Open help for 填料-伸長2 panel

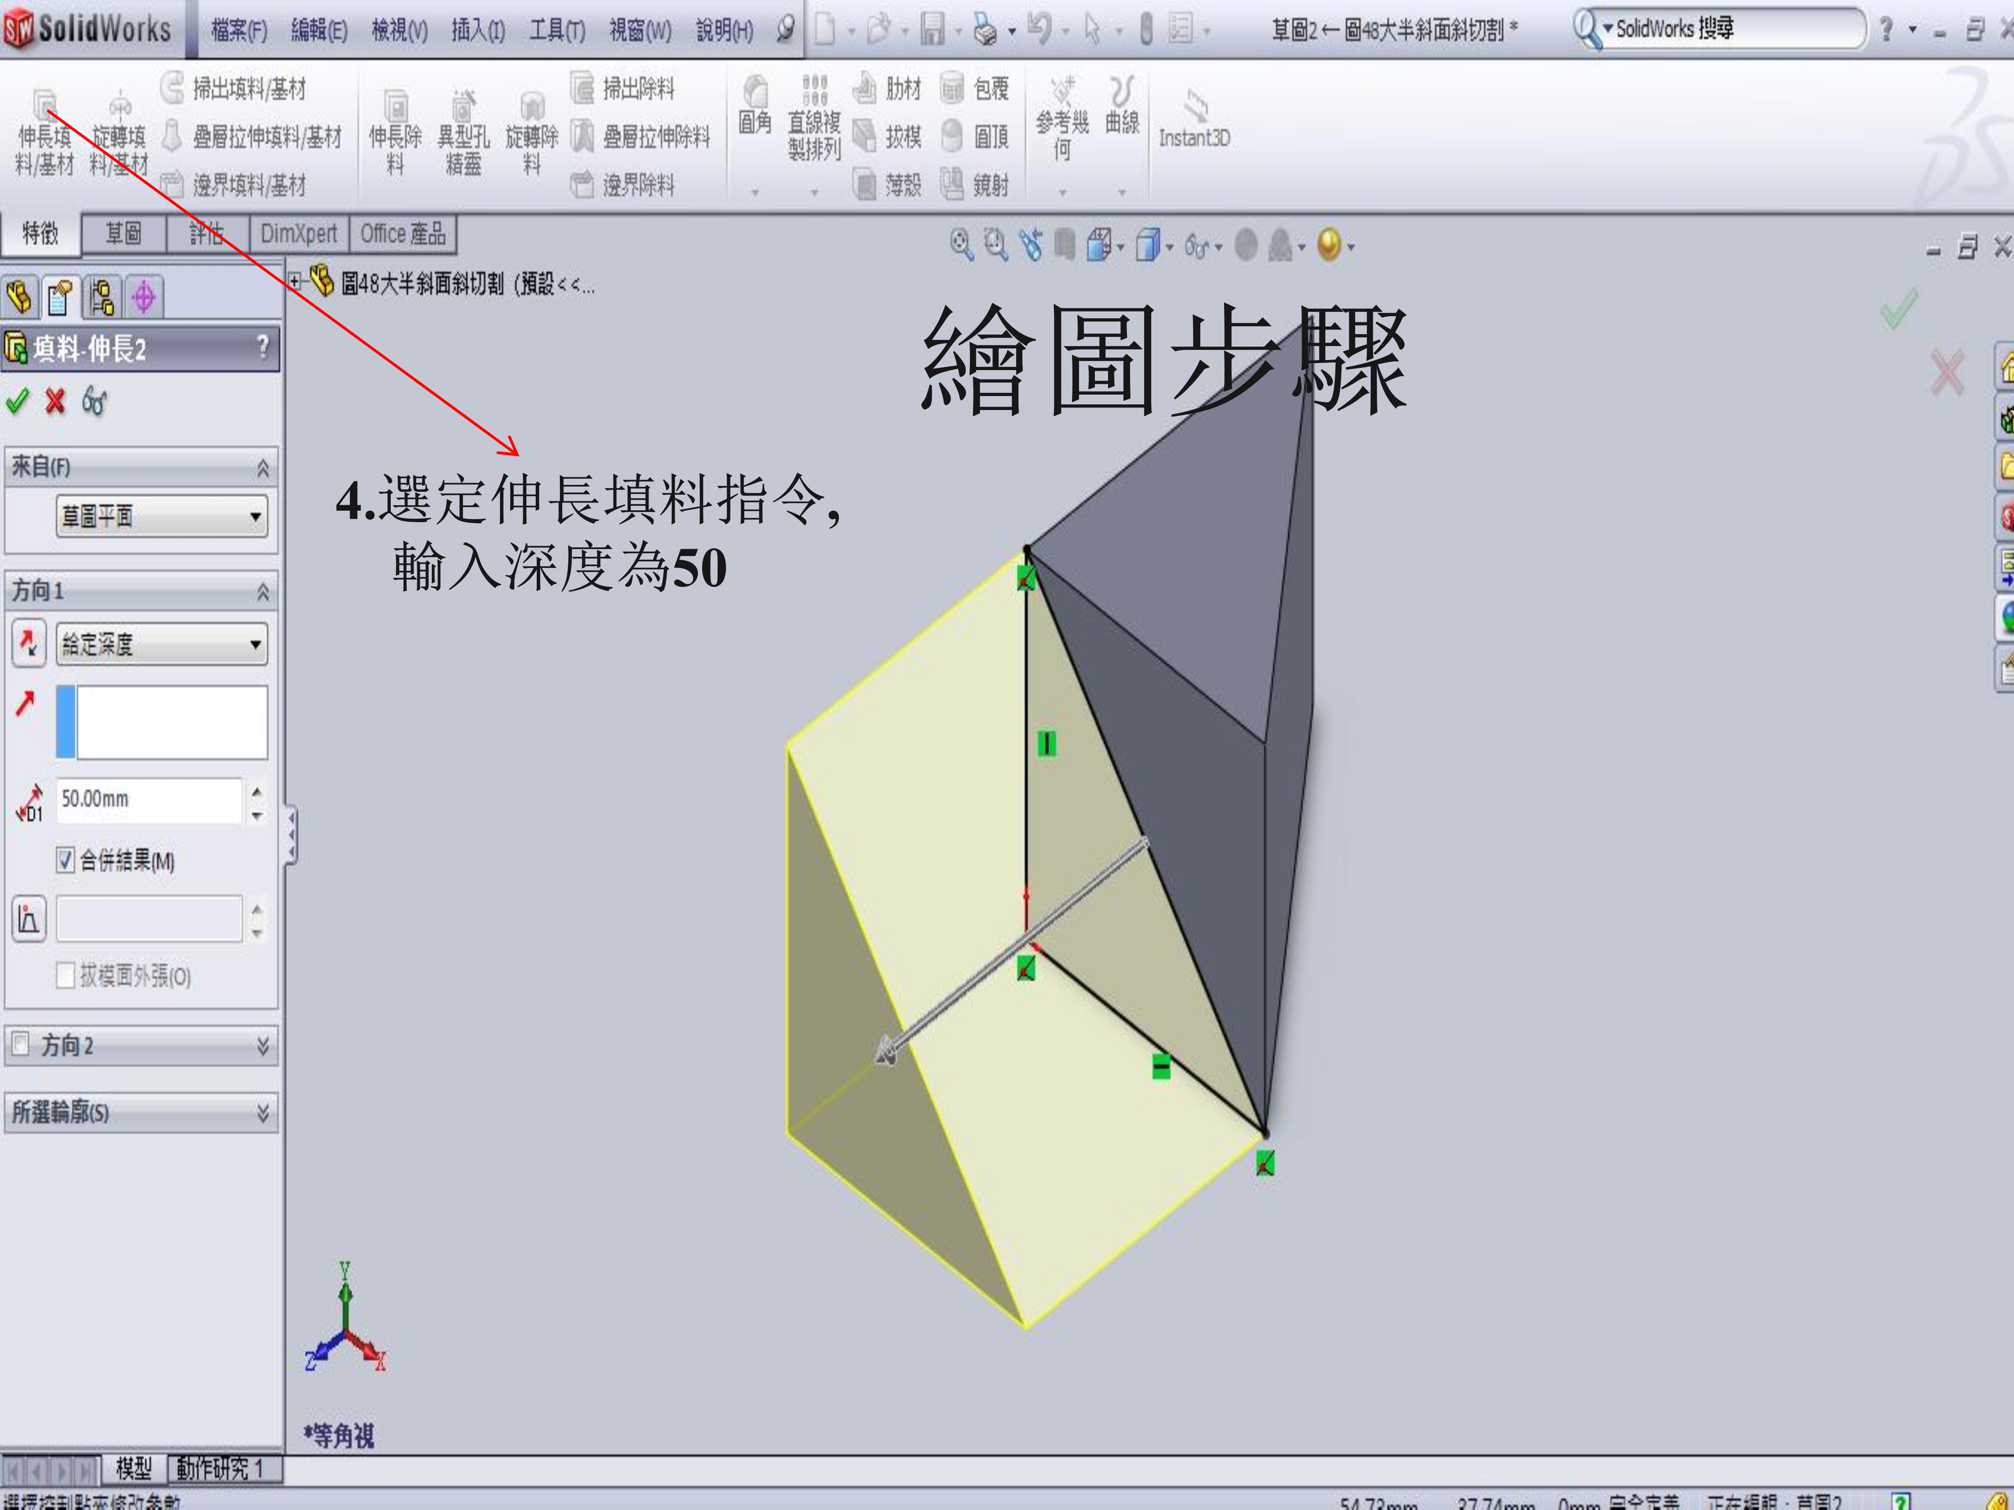pyautogui.click(x=262, y=347)
